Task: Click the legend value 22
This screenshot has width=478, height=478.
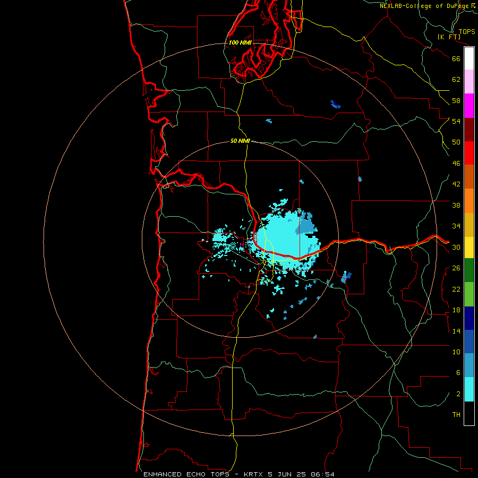Action: coord(456,289)
